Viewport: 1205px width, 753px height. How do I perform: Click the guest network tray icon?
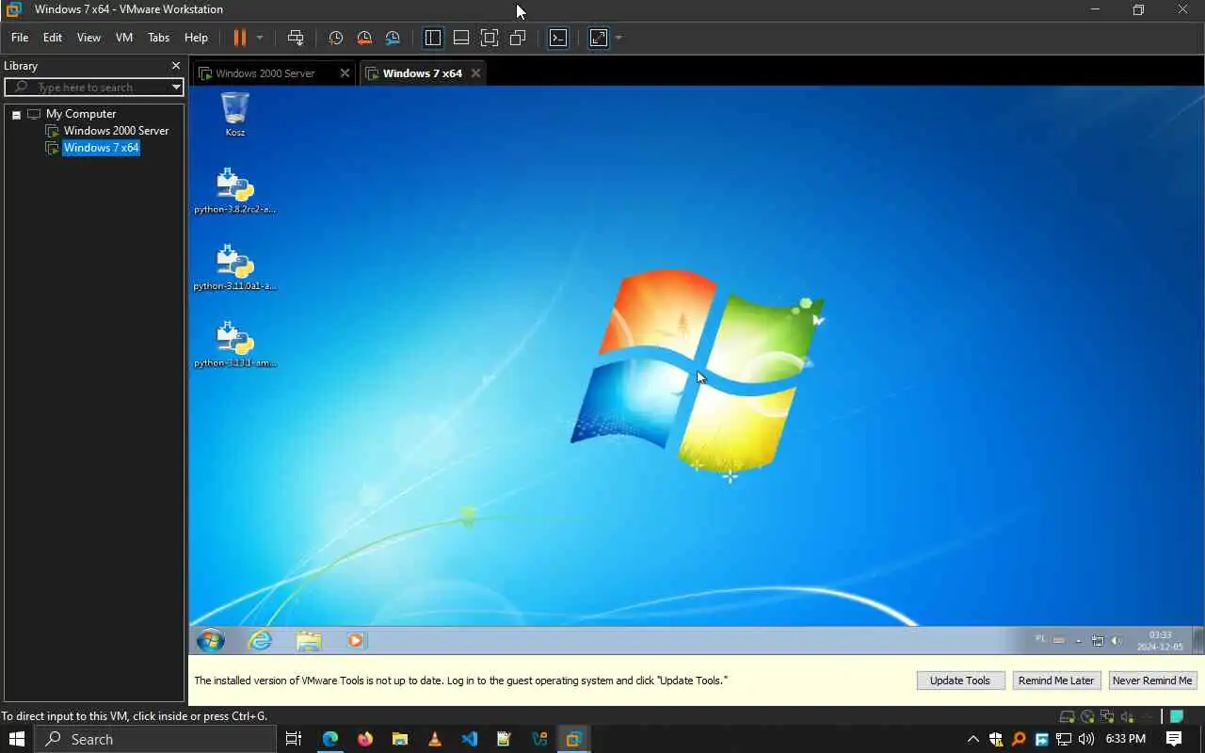pyautogui.click(x=1098, y=641)
